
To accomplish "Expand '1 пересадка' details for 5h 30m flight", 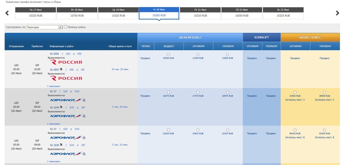I will pyautogui.click(x=53, y=124).
